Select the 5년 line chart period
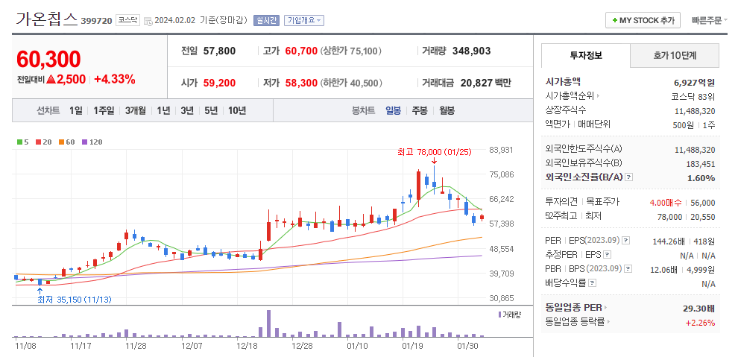Viewport: 738px width, 357px height. 211,111
